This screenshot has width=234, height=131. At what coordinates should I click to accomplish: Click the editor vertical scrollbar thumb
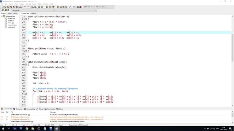(233, 48)
